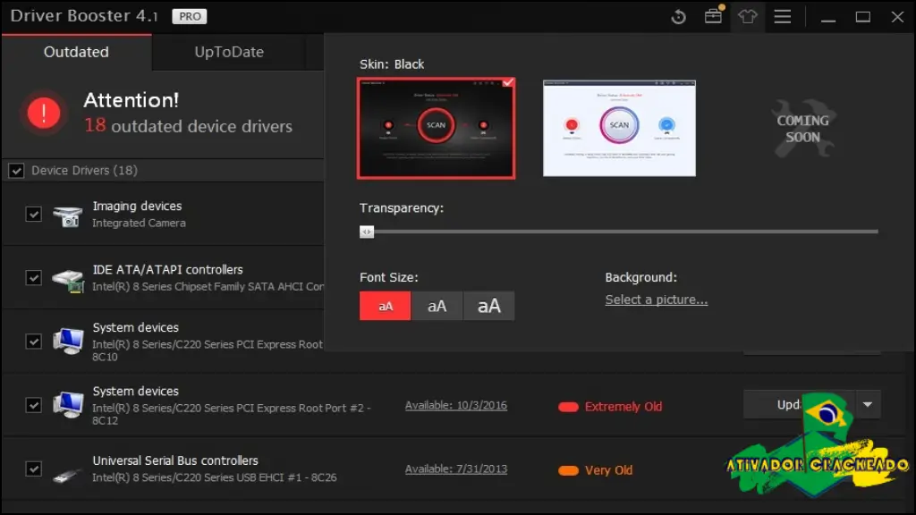Open the toolbox icon in title bar
This screenshot has height=515, width=916.
click(713, 15)
